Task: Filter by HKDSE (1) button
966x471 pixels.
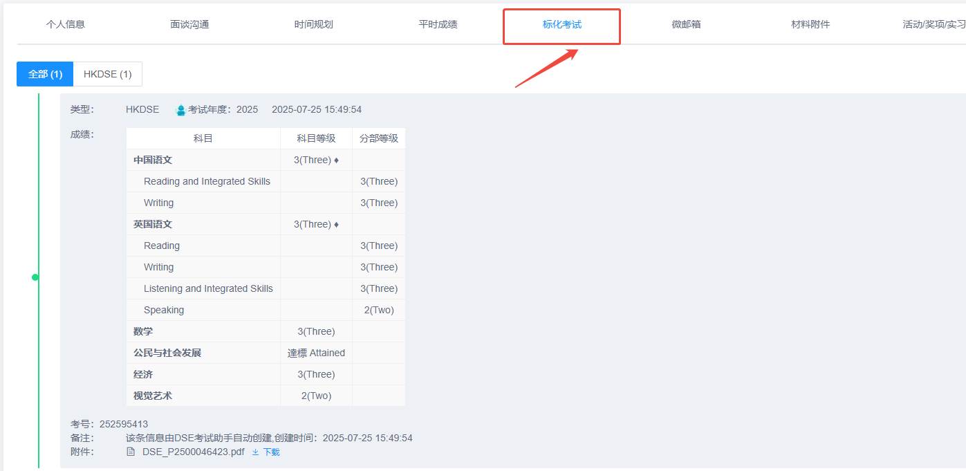Action: [107, 74]
